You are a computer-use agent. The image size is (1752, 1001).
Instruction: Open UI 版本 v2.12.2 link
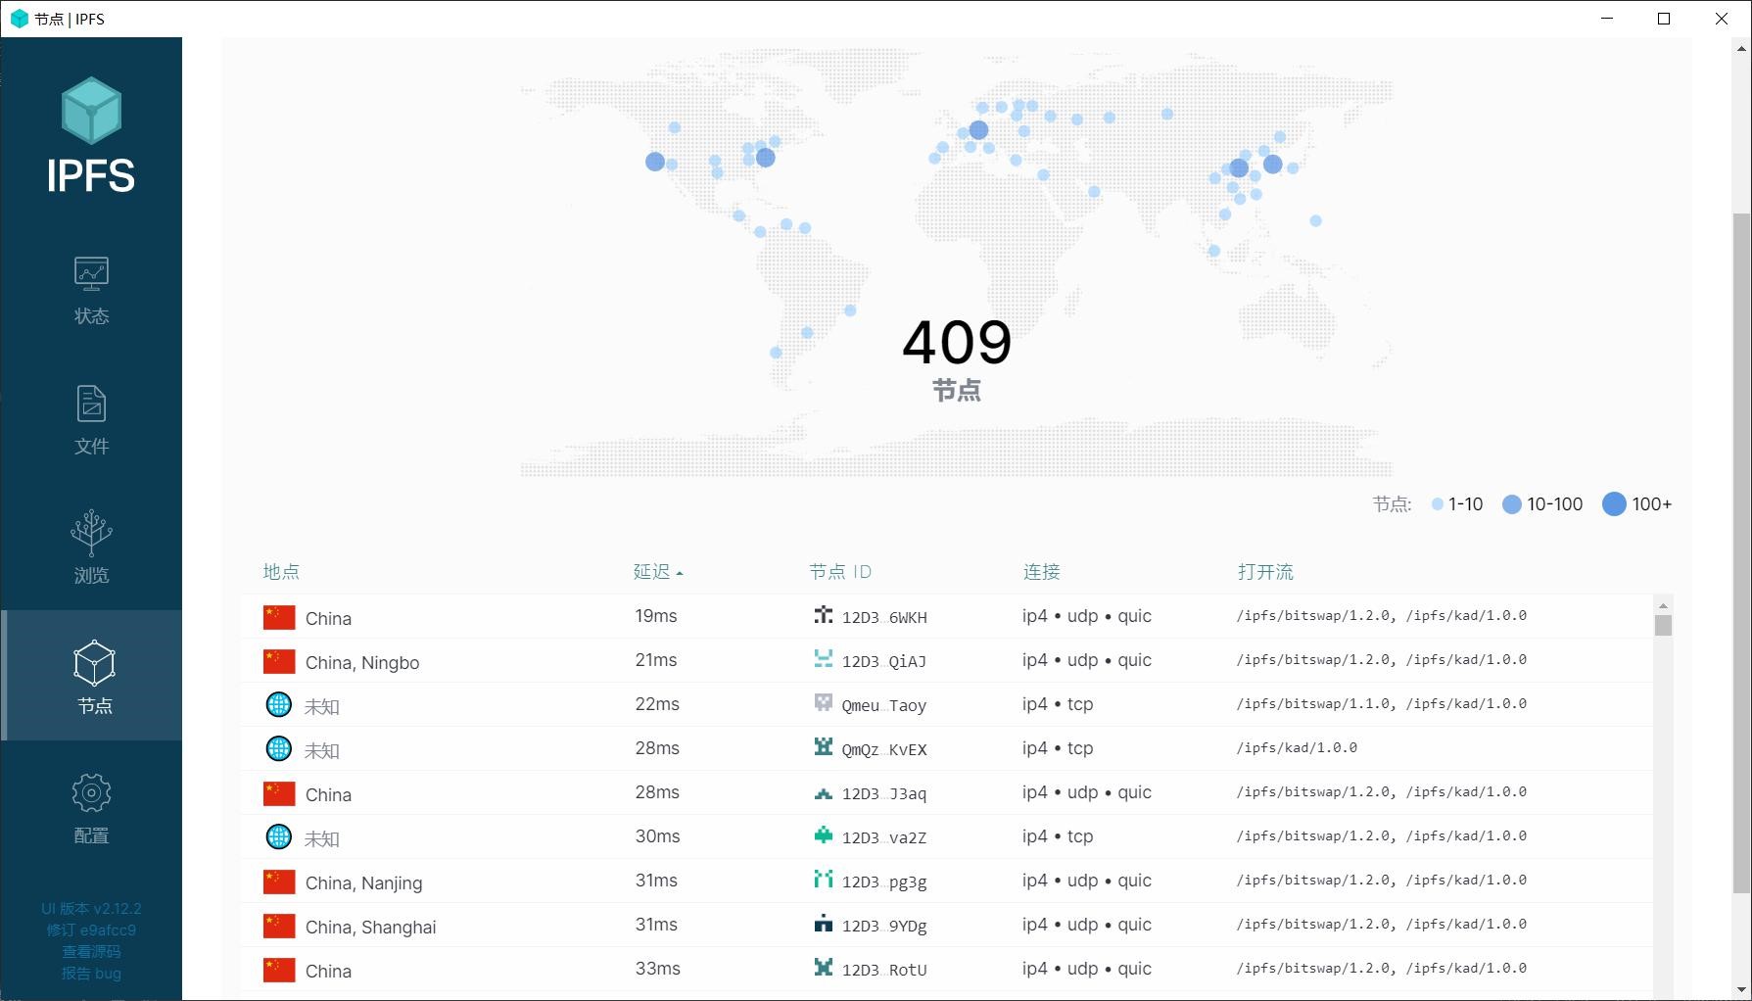coord(91,909)
